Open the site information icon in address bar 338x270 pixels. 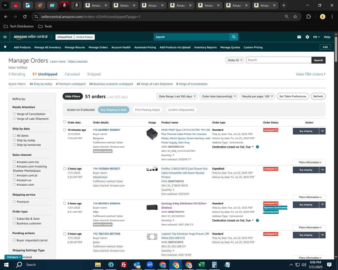click(x=36, y=17)
